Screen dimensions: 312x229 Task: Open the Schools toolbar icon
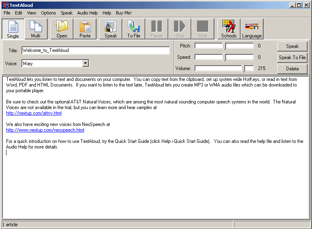click(229, 29)
